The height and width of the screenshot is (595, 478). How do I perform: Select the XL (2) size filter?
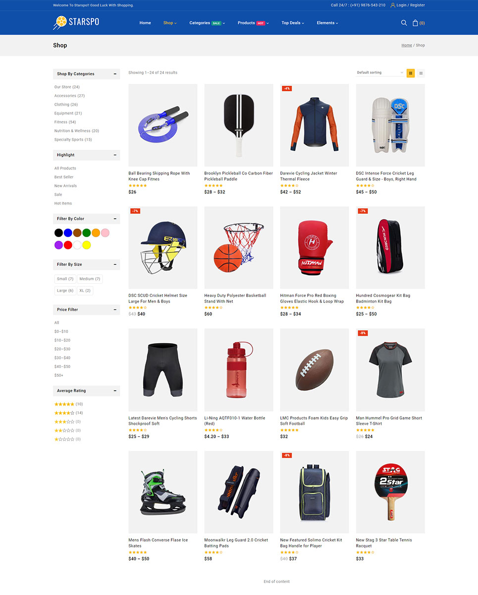85,291
